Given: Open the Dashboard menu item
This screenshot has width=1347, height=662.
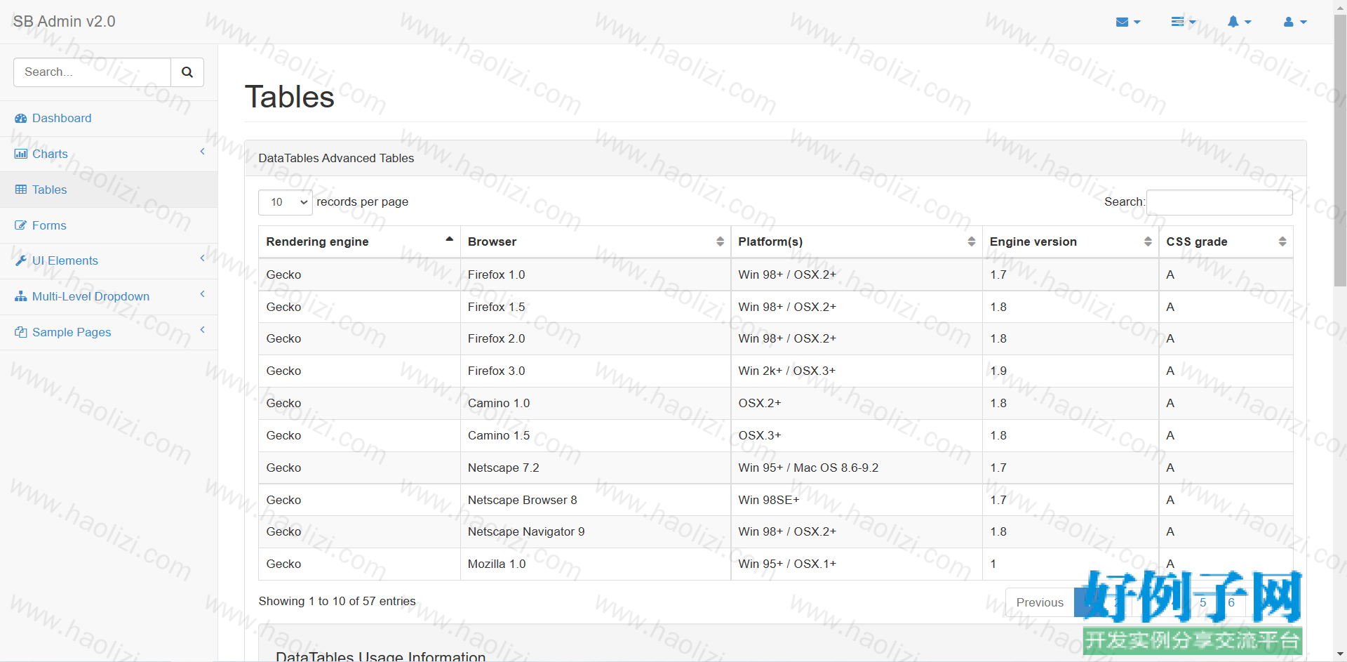Looking at the screenshot, I should pyautogui.click(x=109, y=119).
